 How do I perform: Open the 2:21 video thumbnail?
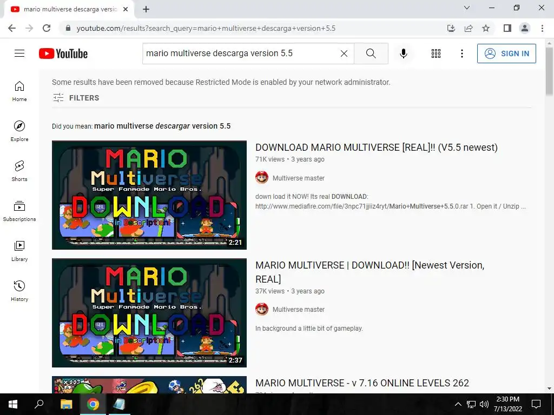[149, 195]
